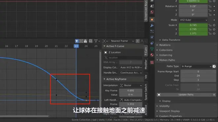Switch to AnimAid sidebar tab
Image resolution: width=218 pixels, height=122 pixels.
click(146, 110)
